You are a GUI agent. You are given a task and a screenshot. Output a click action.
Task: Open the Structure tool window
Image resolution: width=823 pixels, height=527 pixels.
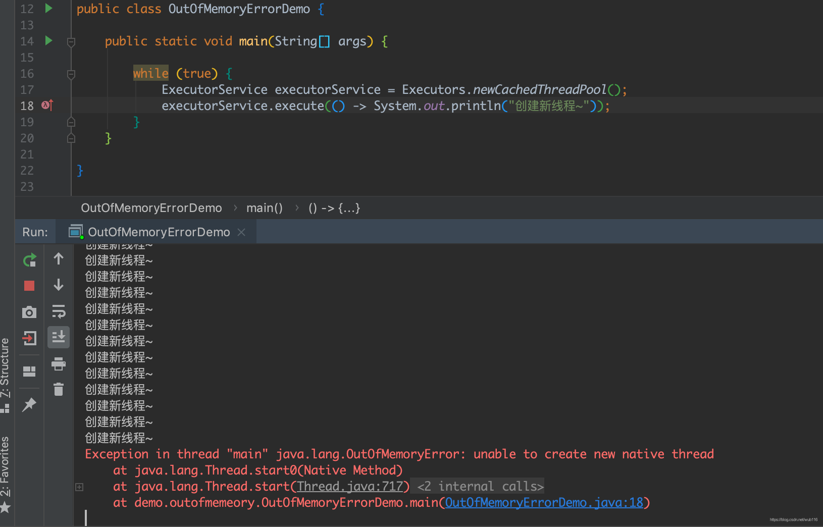(x=5, y=375)
